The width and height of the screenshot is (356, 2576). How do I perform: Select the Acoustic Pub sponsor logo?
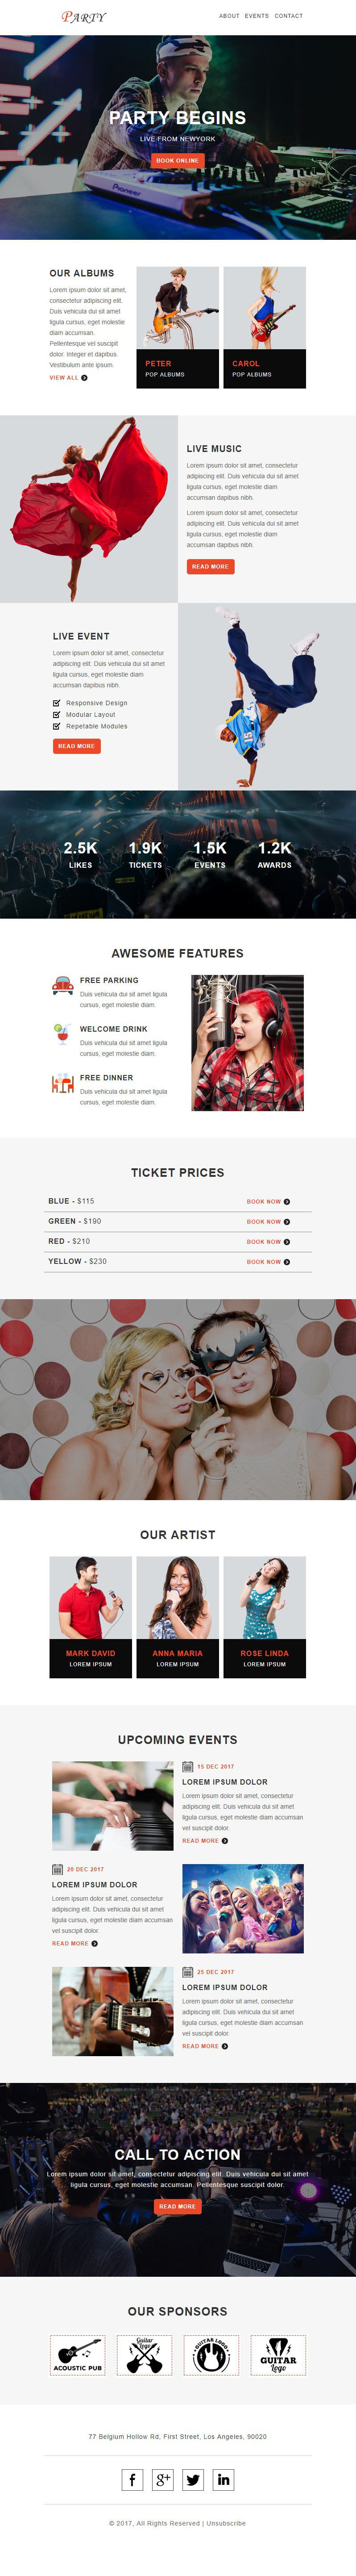tap(78, 2355)
